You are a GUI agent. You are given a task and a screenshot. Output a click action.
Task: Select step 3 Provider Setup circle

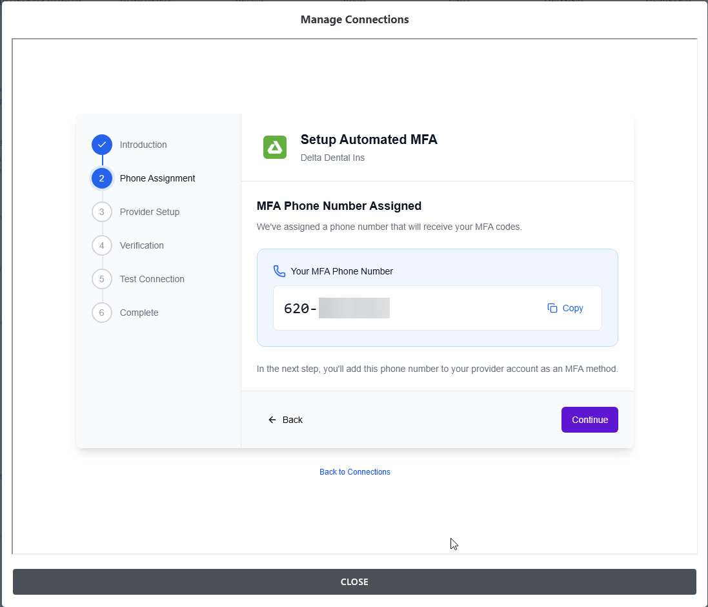click(101, 212)
